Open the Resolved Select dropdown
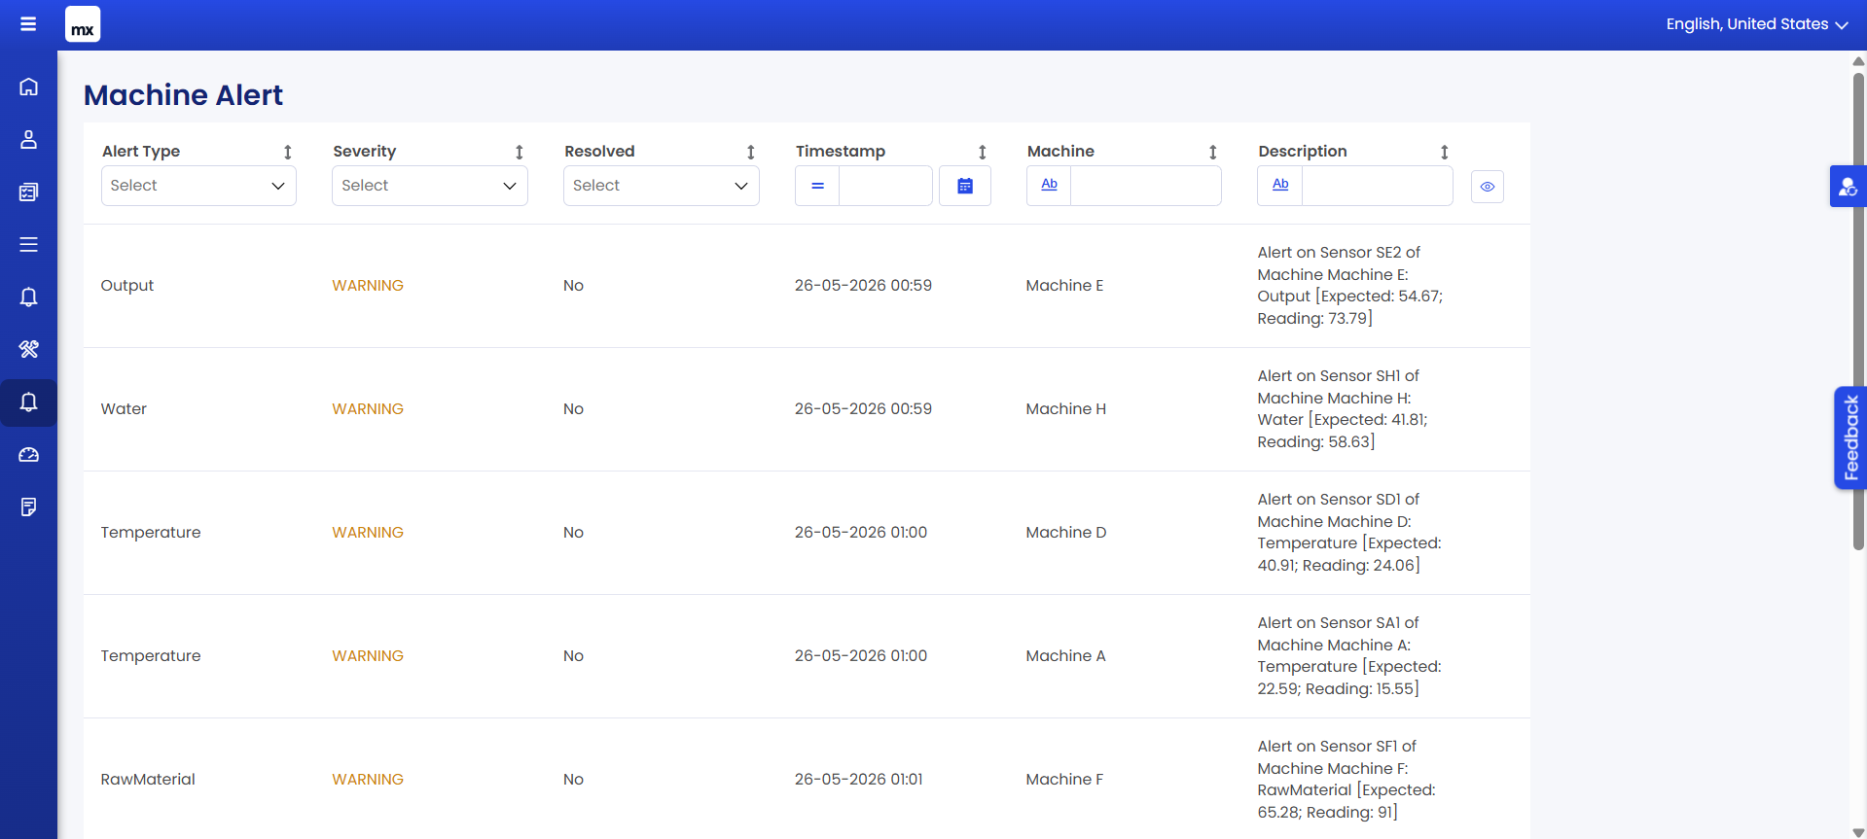Screen dimensions: 1867x839 click(x=662, y=186)
